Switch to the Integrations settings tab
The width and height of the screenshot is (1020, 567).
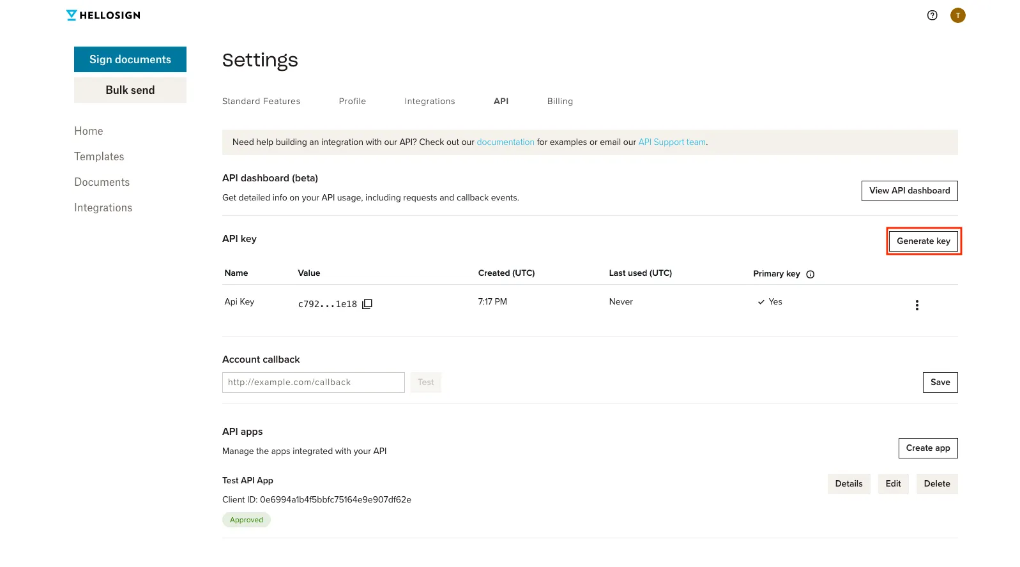point(430,101)
